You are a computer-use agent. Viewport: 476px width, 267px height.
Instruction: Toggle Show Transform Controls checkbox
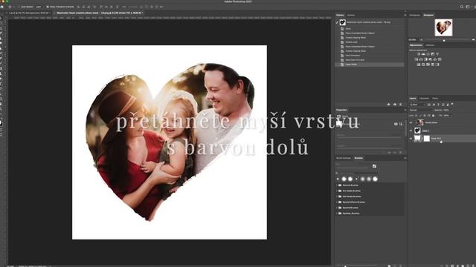point(48,7)
